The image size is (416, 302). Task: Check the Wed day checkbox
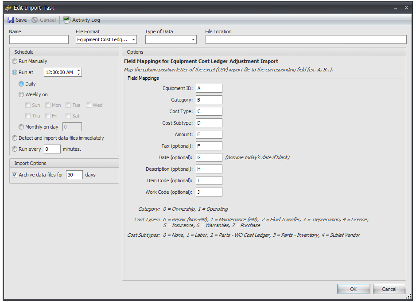click(88, 105)
